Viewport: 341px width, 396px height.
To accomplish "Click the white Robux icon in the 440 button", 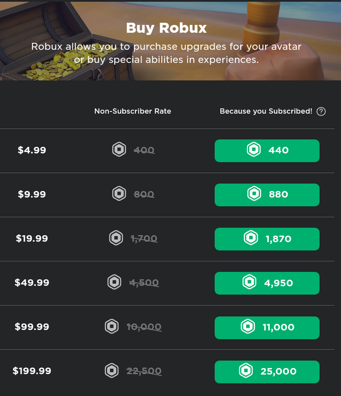I will (x=253, y=149).
